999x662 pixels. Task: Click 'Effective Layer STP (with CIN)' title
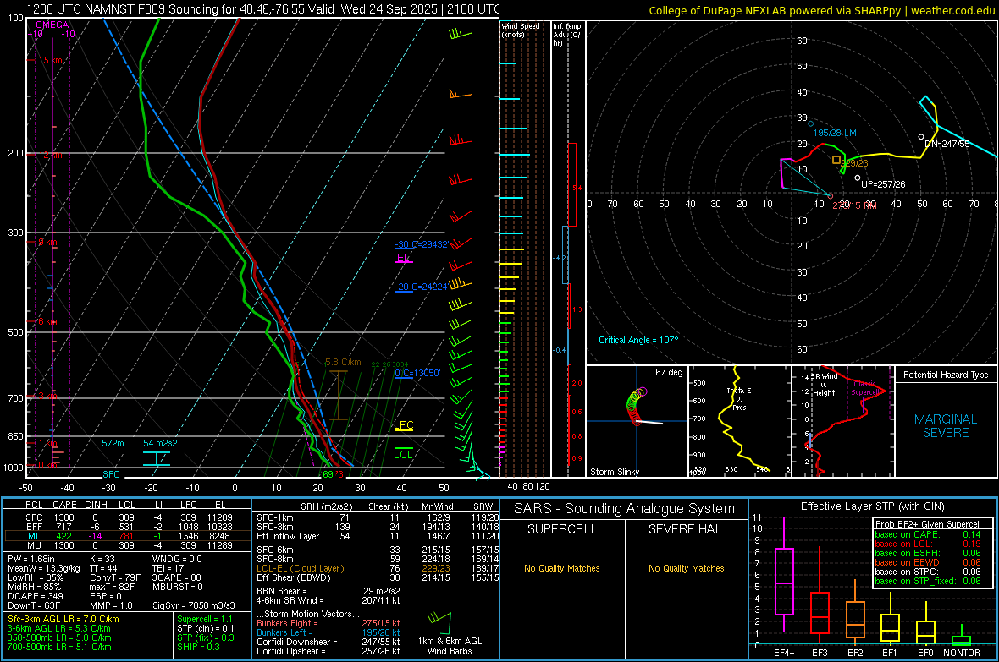pos(872,506)
